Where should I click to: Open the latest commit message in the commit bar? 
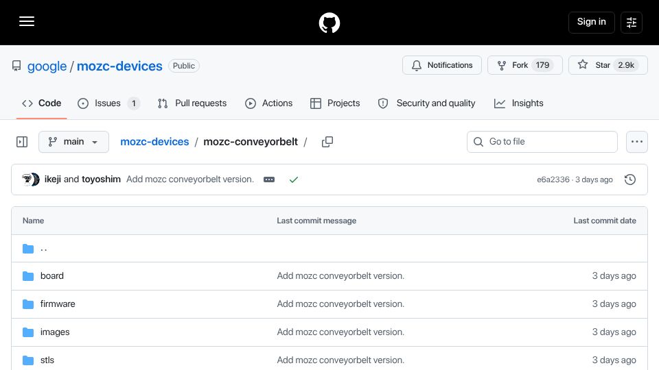point(190,179)
